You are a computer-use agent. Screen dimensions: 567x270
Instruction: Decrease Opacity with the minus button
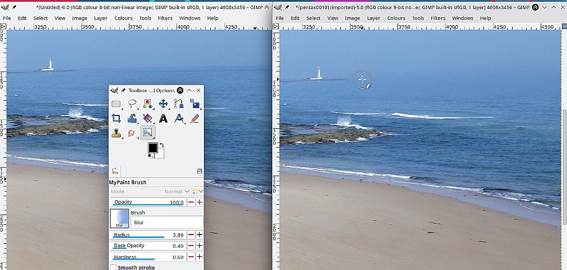click(191, 202)
